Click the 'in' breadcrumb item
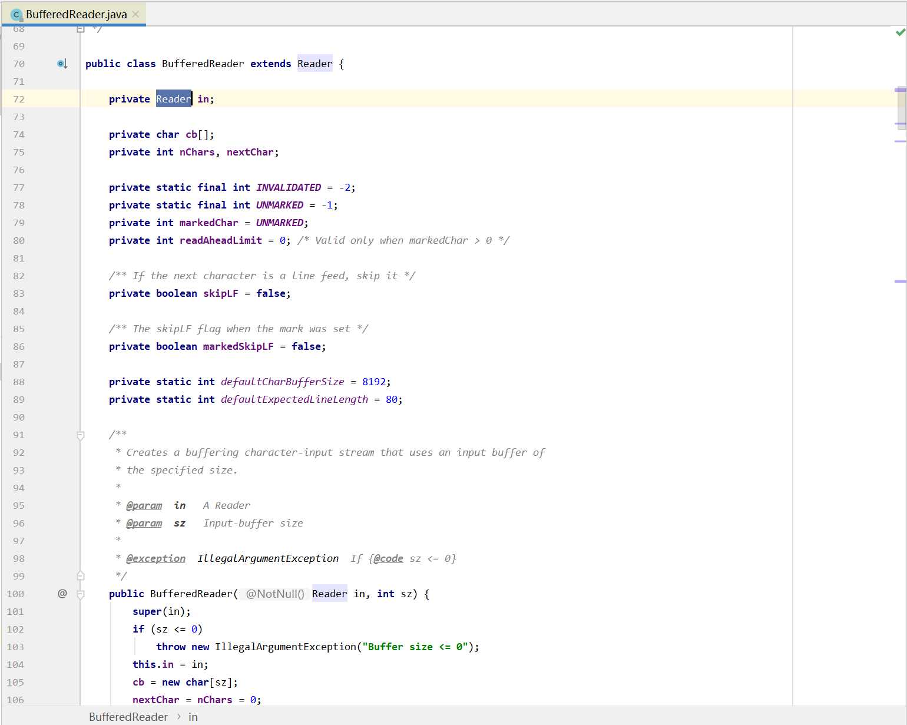Screen dimensions: 907x725 (193, 717)
